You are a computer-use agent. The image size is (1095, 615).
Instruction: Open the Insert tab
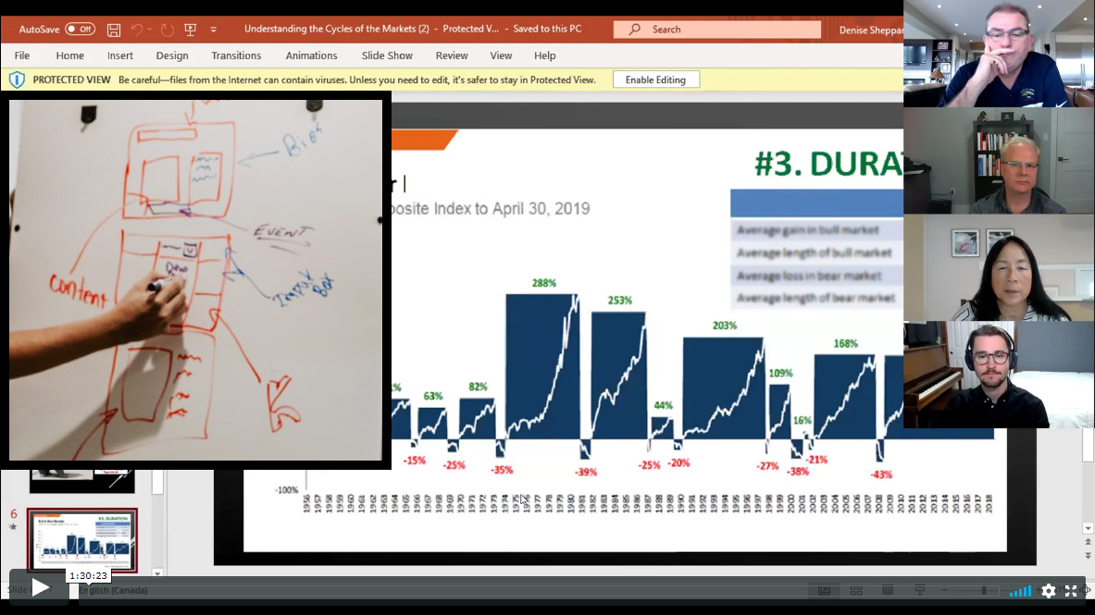[120, 55]
